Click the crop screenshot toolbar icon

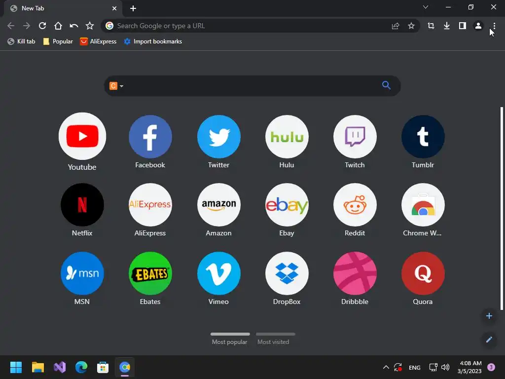pyautogui.click(x=431, y=26)
